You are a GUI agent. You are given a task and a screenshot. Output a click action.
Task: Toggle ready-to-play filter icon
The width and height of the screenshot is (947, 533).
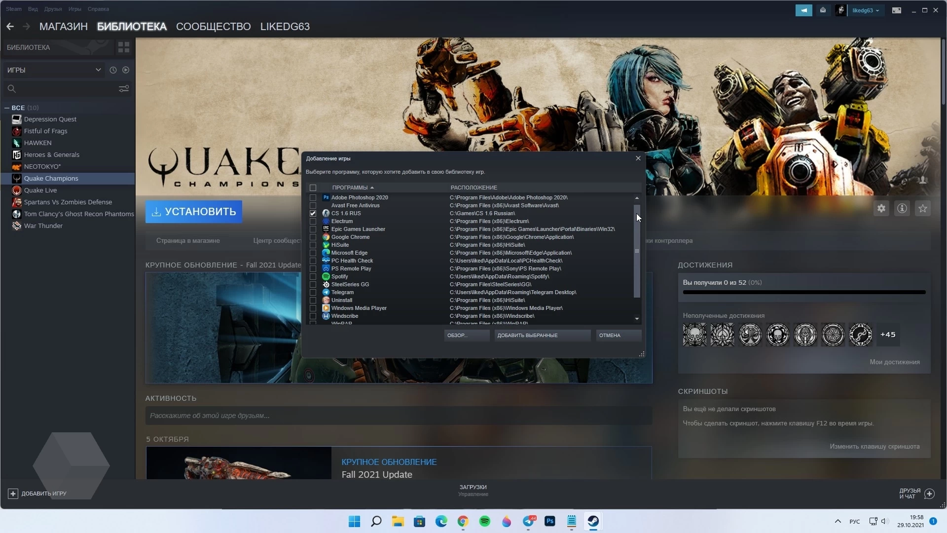click(x=126, y=70)
